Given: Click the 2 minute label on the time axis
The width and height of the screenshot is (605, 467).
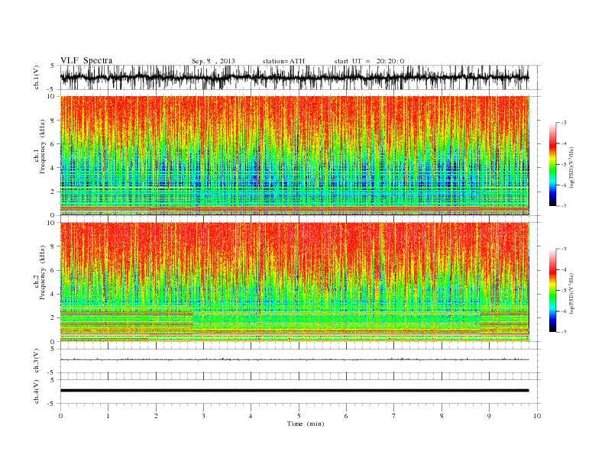Looking at the screenshot, I should click(x=156, y=416).
